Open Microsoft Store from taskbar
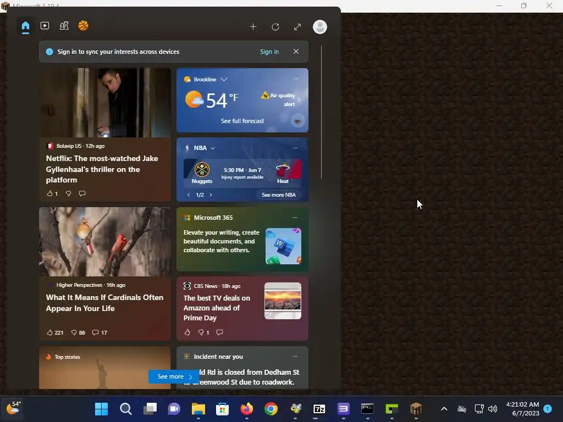The height and width of the screenshot is (422, 563). tap(222, 409)
